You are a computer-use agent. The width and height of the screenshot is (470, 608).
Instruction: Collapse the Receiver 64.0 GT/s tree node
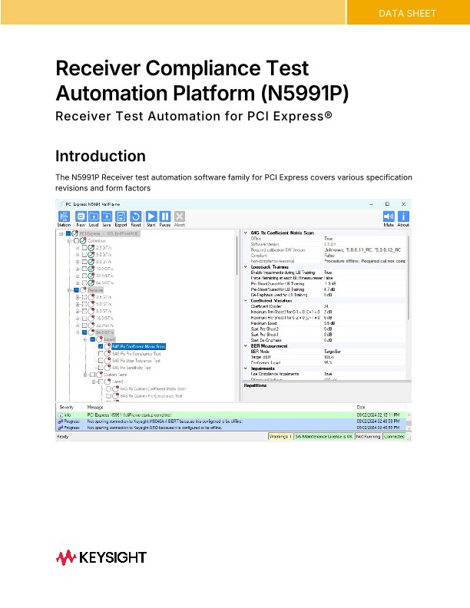click(x=78, y=332)
